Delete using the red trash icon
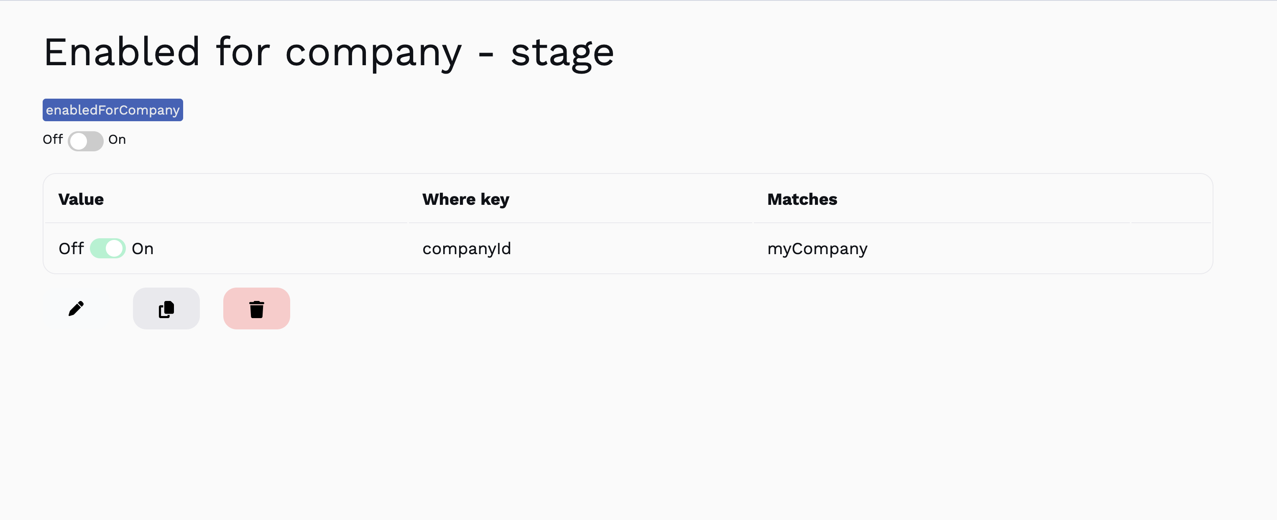This screenshot has height=520, width=1277. point(256,308)
